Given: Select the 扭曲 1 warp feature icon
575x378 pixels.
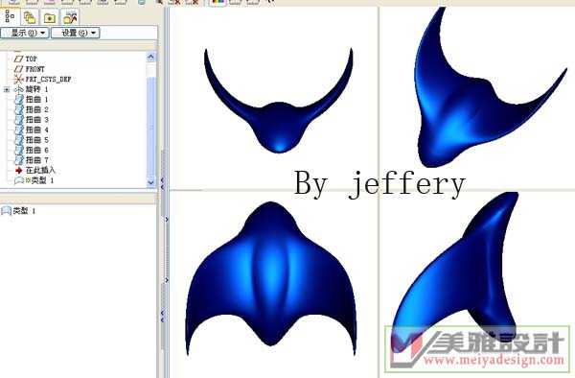Looking at the screenshot, I should [x=19, y=100].
